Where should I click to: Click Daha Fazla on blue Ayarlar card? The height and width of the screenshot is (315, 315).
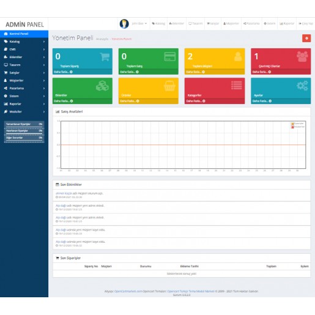262,101
